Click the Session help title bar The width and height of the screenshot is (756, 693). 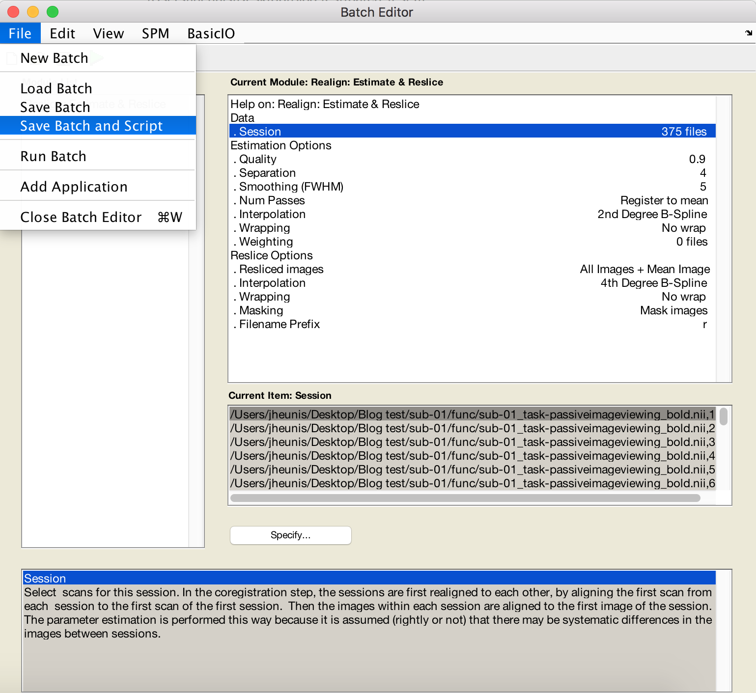369,578
